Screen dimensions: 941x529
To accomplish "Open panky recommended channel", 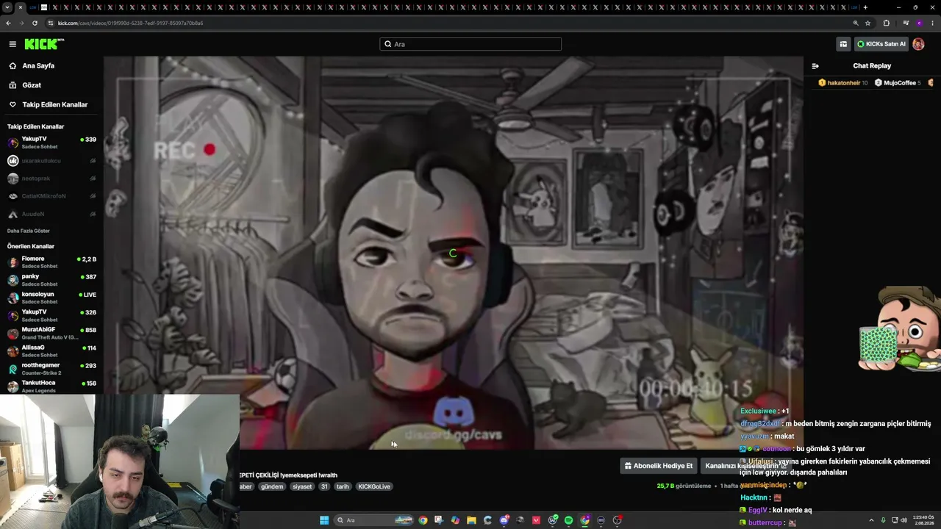I will [x=51, y=280].
